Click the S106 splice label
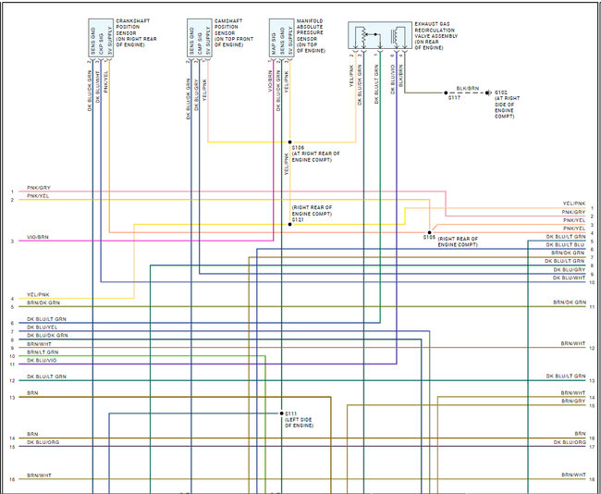 [298, 148]
